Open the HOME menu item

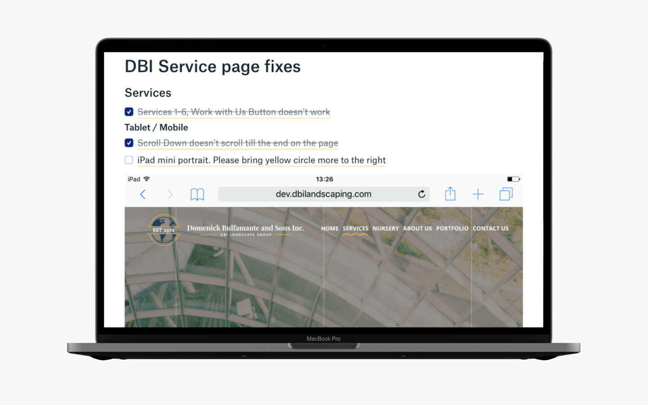pyautogui.click(x=330, y=229)
